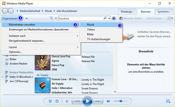Click Musik in the breadcrumb path
Screen dimensions: 175x107
click(x=48, y=11)
